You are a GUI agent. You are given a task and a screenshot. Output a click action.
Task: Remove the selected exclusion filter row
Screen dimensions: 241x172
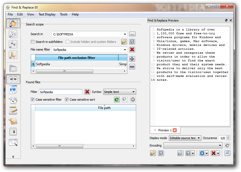pos(132,67)
